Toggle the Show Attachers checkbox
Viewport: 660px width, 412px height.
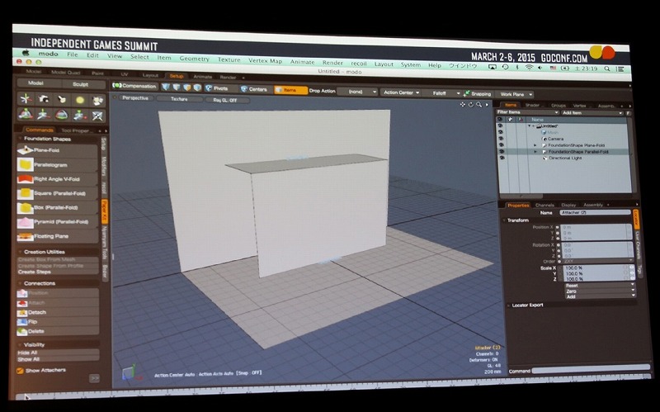[x=20, y=371]
